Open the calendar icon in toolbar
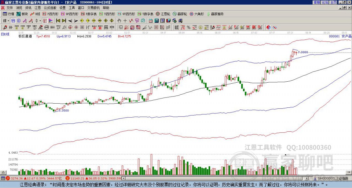Screen dimensions: 352x188 click(151, 21)
